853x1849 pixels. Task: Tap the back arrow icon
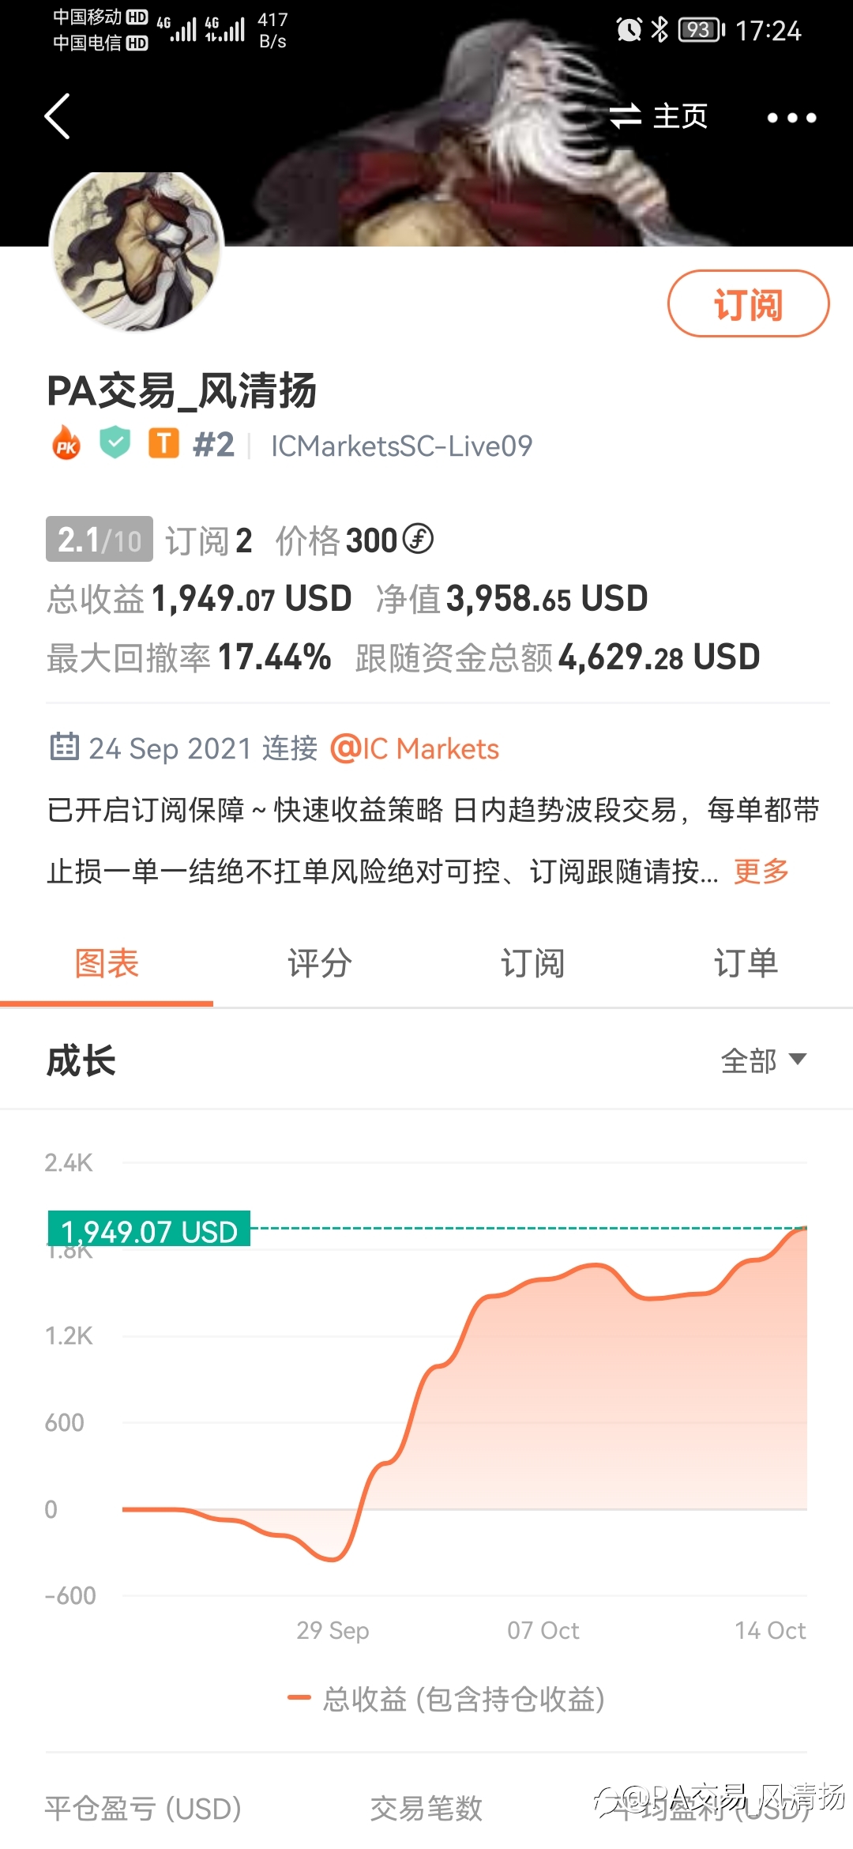click(x=58, y=116)
